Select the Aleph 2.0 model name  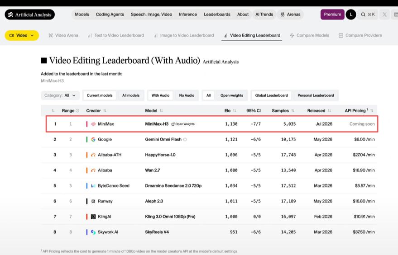click(154, 201)
